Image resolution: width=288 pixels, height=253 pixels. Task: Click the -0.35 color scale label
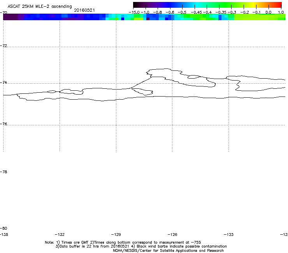tap(221, 12)
